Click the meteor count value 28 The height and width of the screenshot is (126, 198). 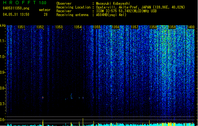[46, 14]
